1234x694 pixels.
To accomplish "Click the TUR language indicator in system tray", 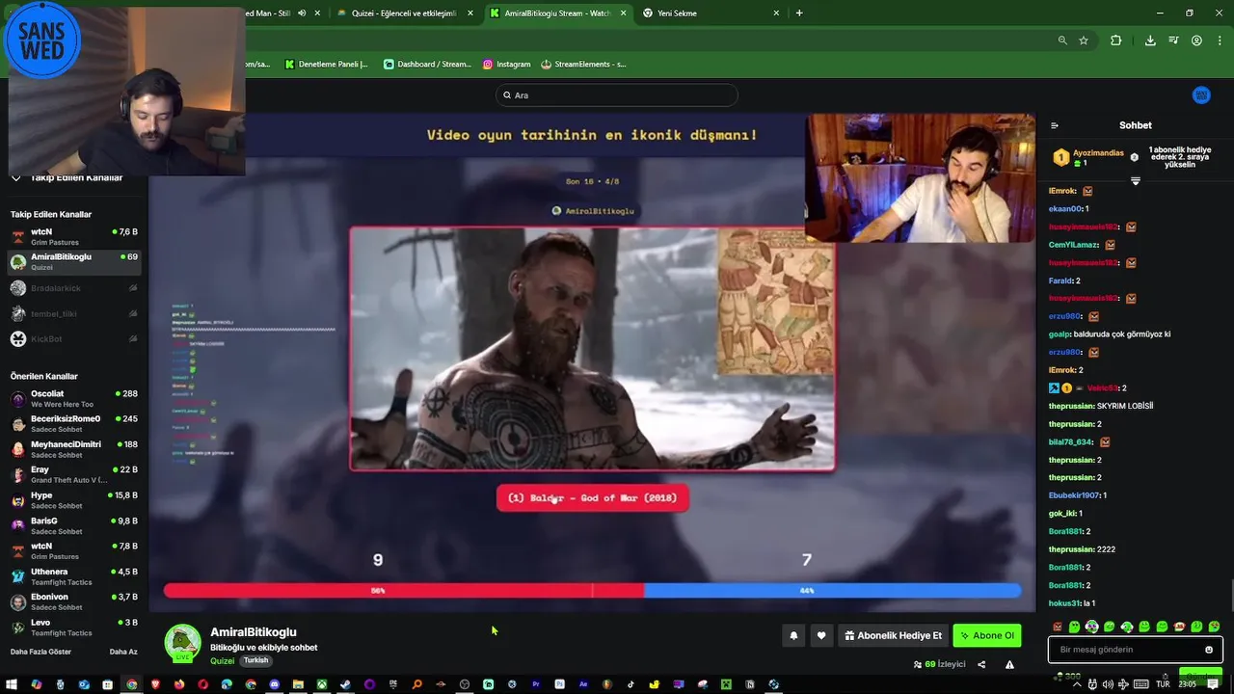I will tap(1163, 684).
